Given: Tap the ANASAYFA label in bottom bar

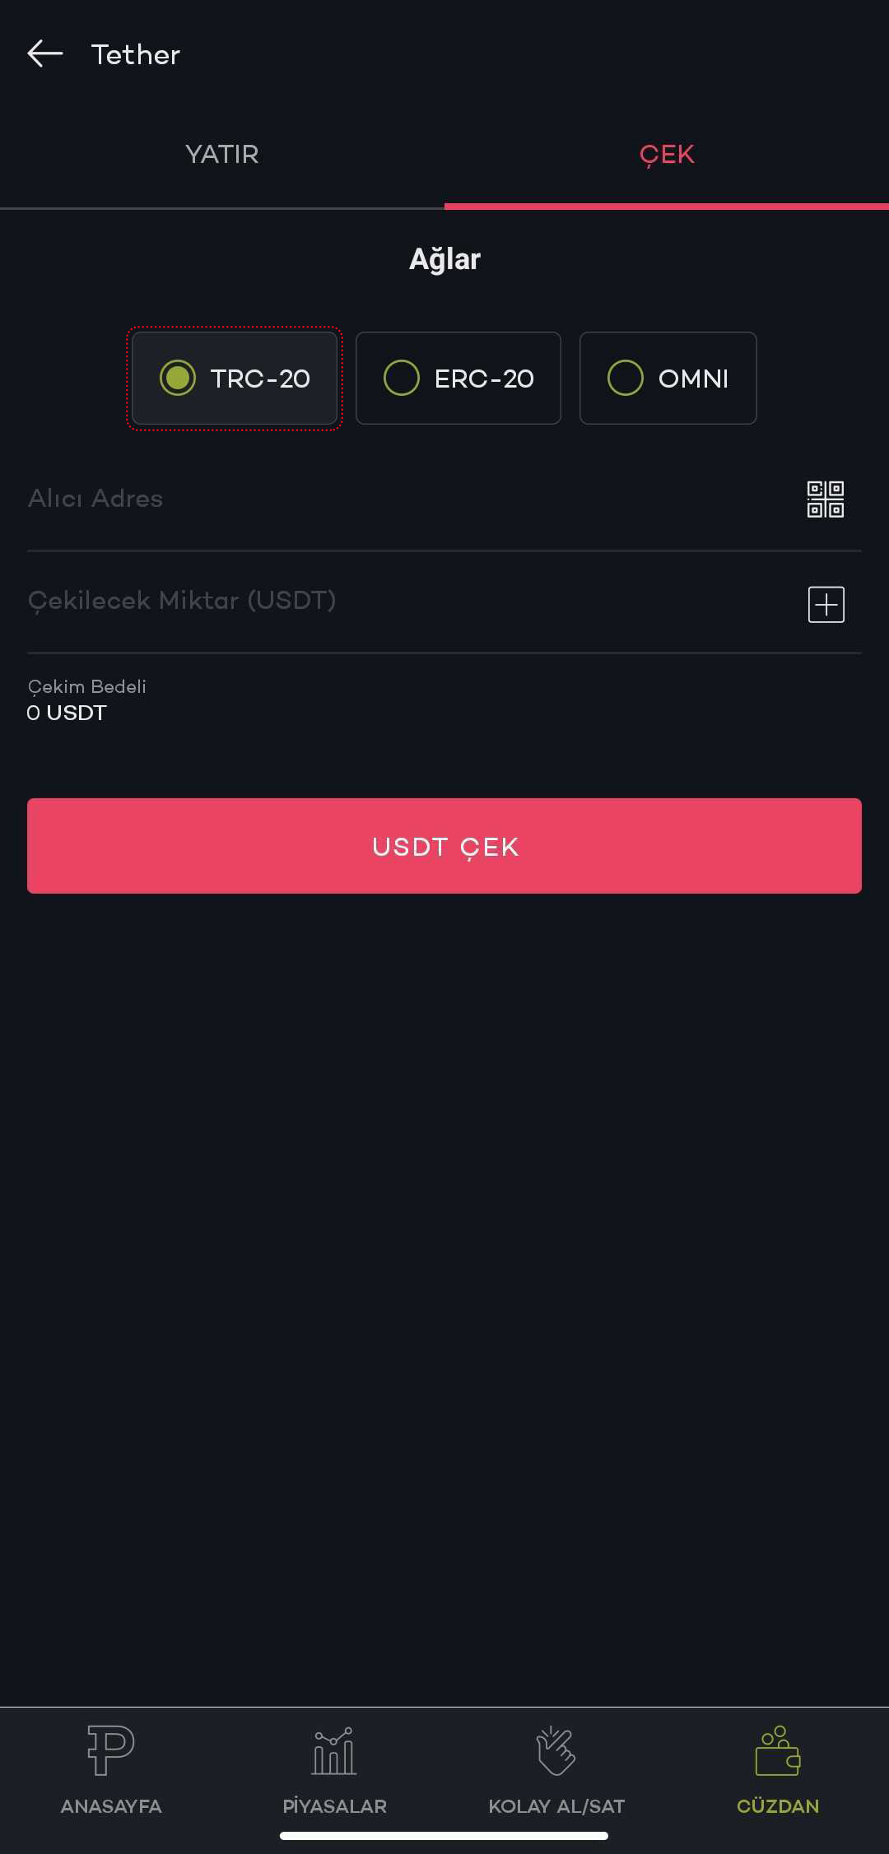Looking at the screenshot, I should (x=111, y=1806).
